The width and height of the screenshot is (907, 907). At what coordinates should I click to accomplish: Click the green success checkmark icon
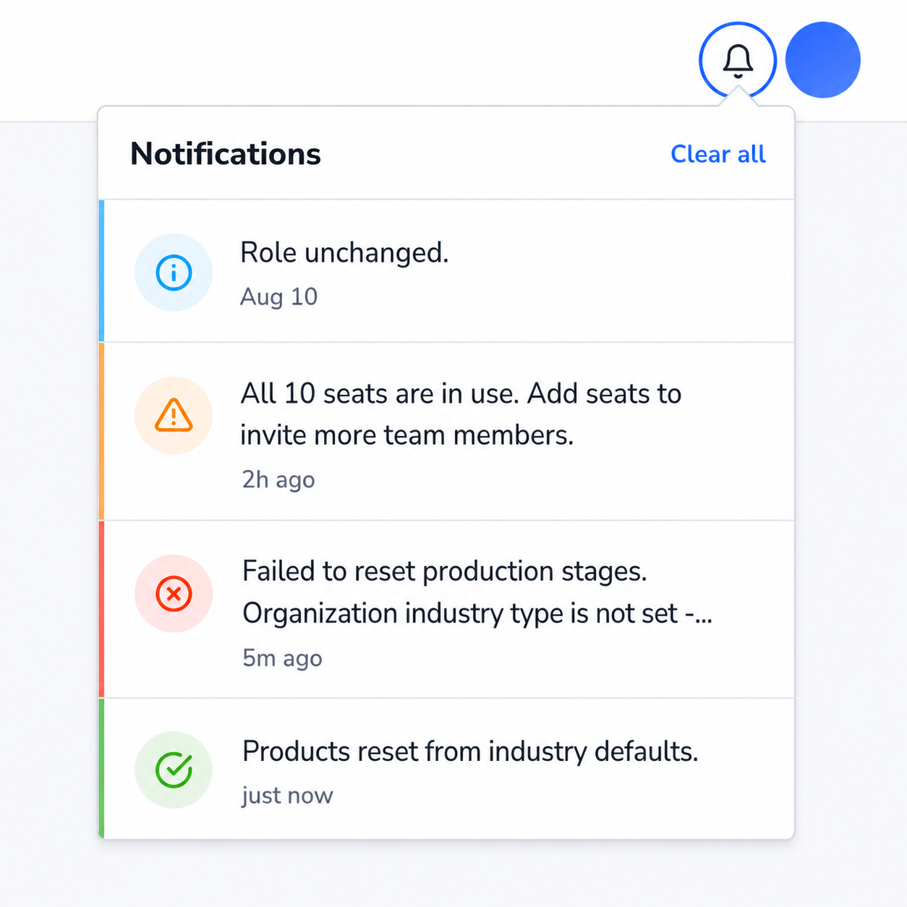click(174, 770)
